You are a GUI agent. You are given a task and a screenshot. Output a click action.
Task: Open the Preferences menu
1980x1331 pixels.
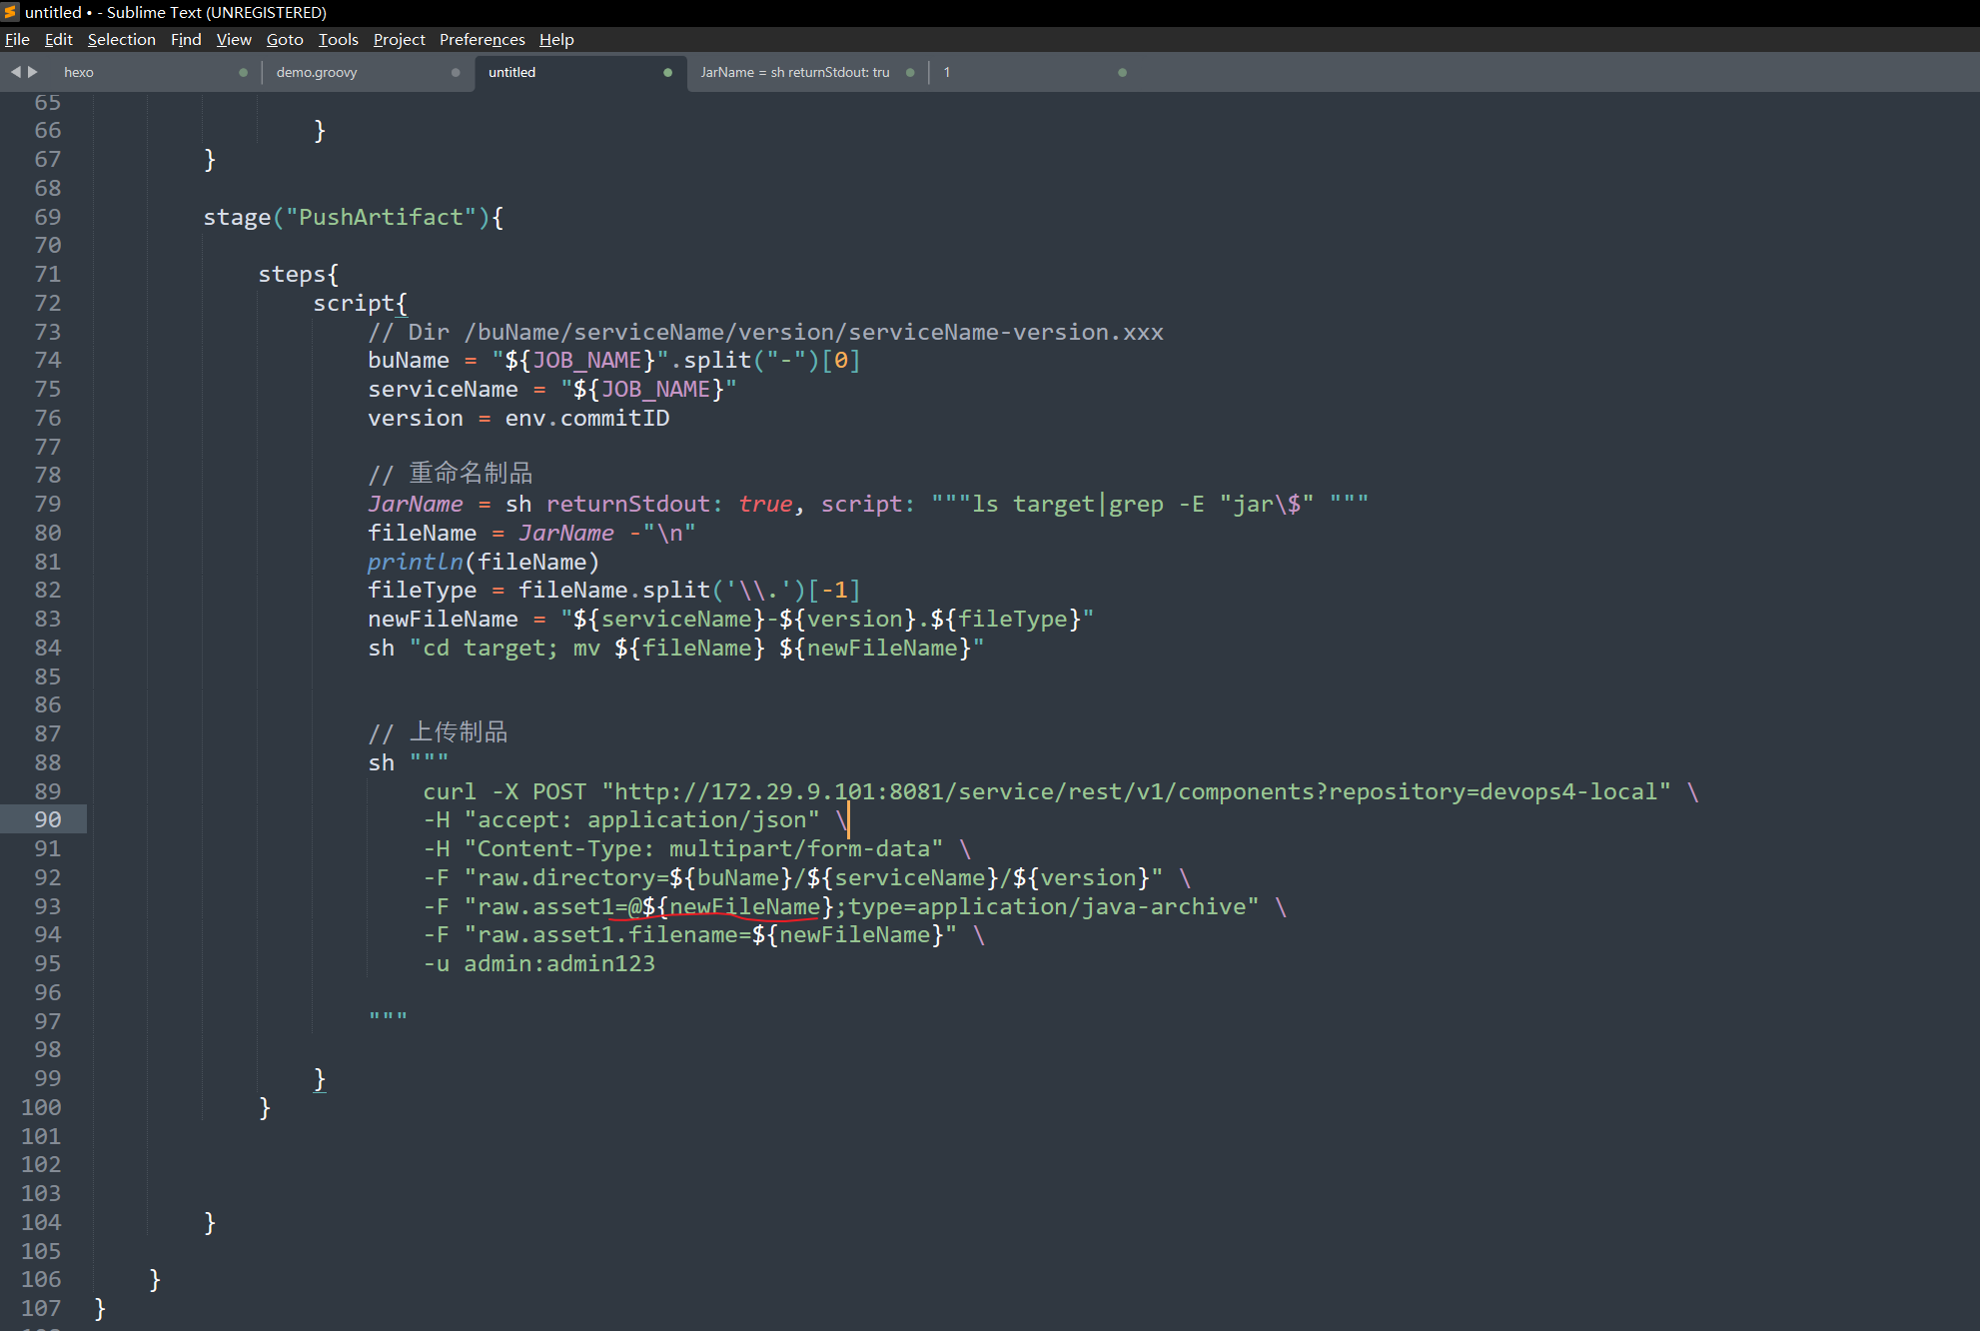coord(482,39)
